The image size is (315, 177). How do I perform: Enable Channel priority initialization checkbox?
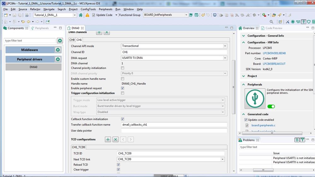tap(123, 68)
